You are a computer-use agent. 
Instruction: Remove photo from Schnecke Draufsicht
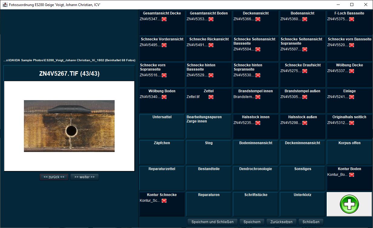(x=305, y=71)
